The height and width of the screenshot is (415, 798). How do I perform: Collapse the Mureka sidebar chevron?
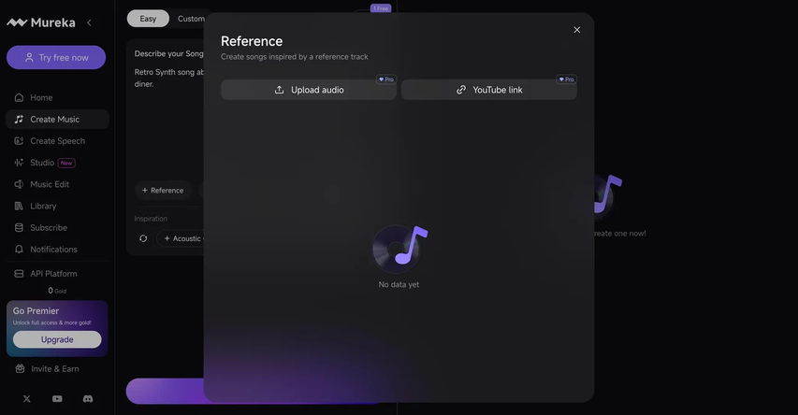coord(89,22)
